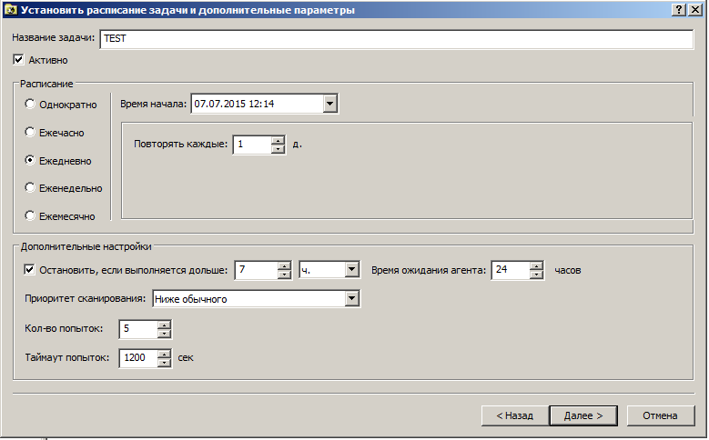This screenshot has height=440, width=709.
Task: Click the stop duration value field
Action: pos(257,270)
